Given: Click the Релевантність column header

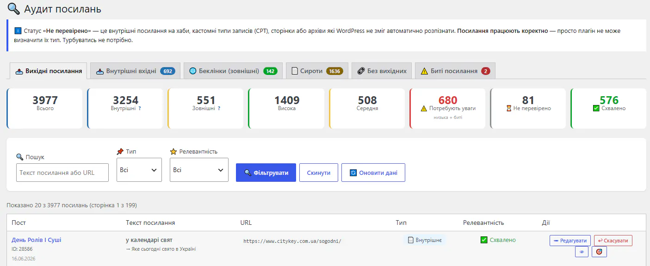Looking at the screenshot, I should coord(483,223).
